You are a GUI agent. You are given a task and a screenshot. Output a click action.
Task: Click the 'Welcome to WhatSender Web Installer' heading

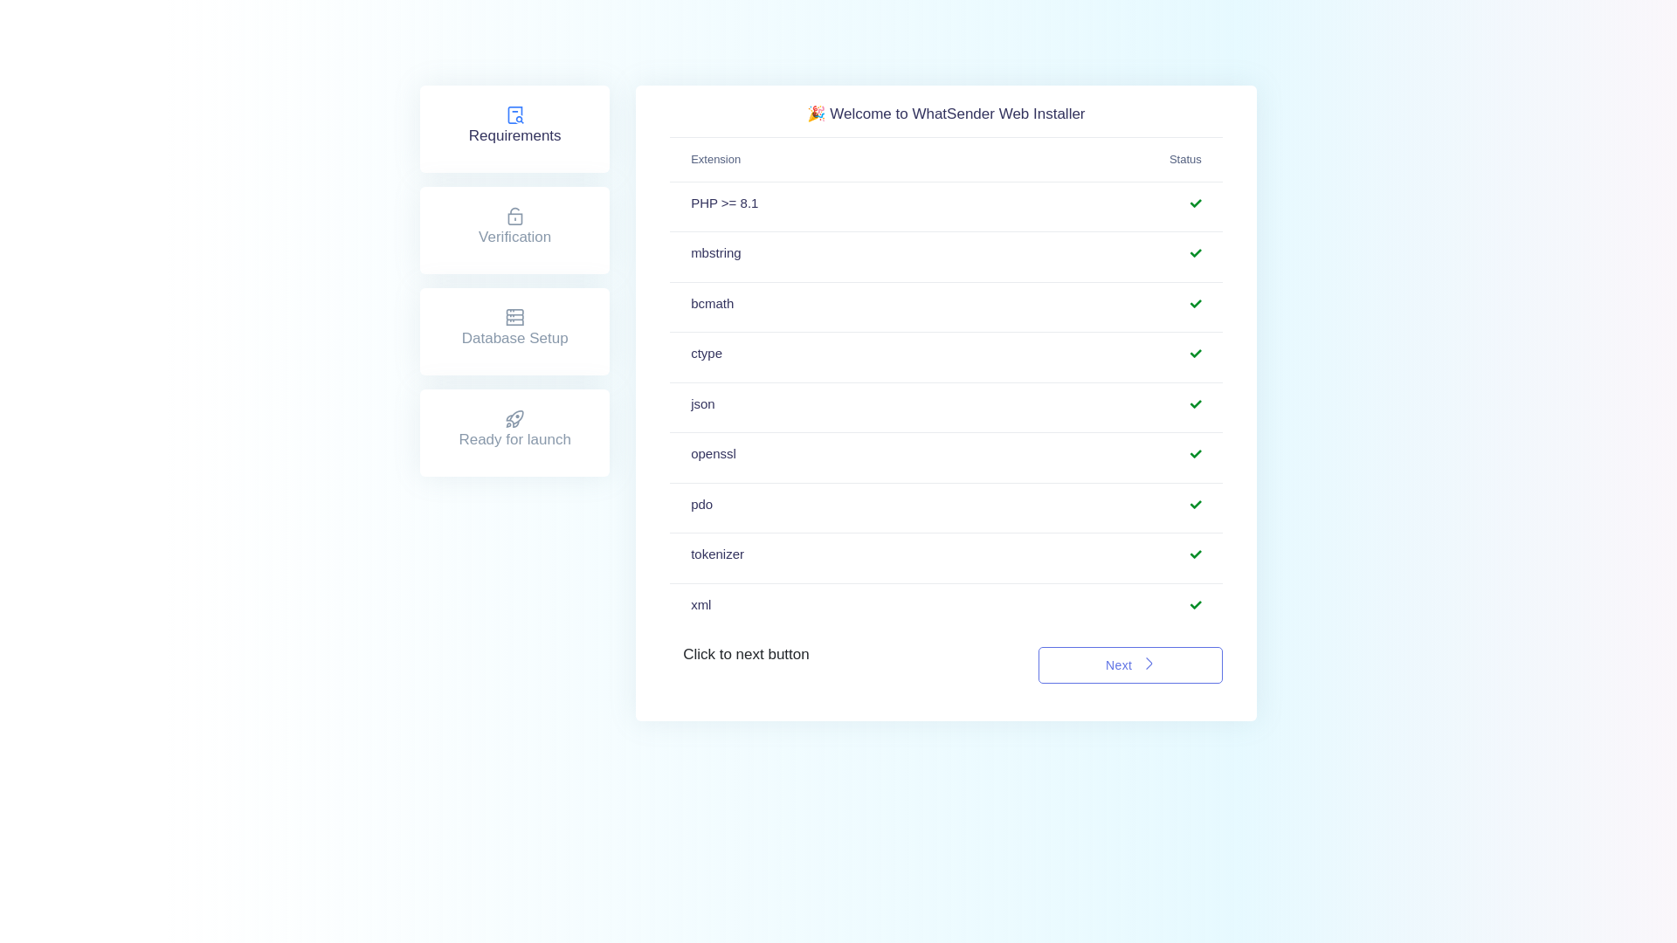point(956,114)
